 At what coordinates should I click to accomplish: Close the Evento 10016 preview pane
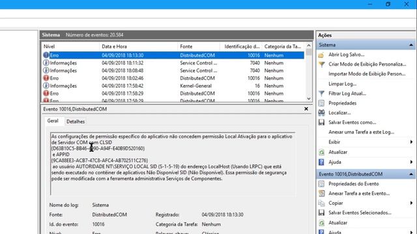coord(306,109)
